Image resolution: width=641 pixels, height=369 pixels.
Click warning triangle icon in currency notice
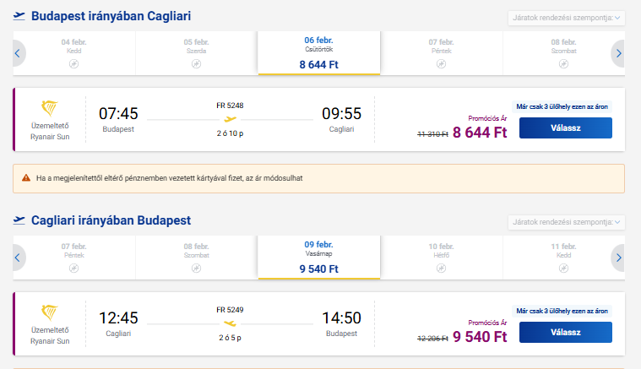click(26, 178)
